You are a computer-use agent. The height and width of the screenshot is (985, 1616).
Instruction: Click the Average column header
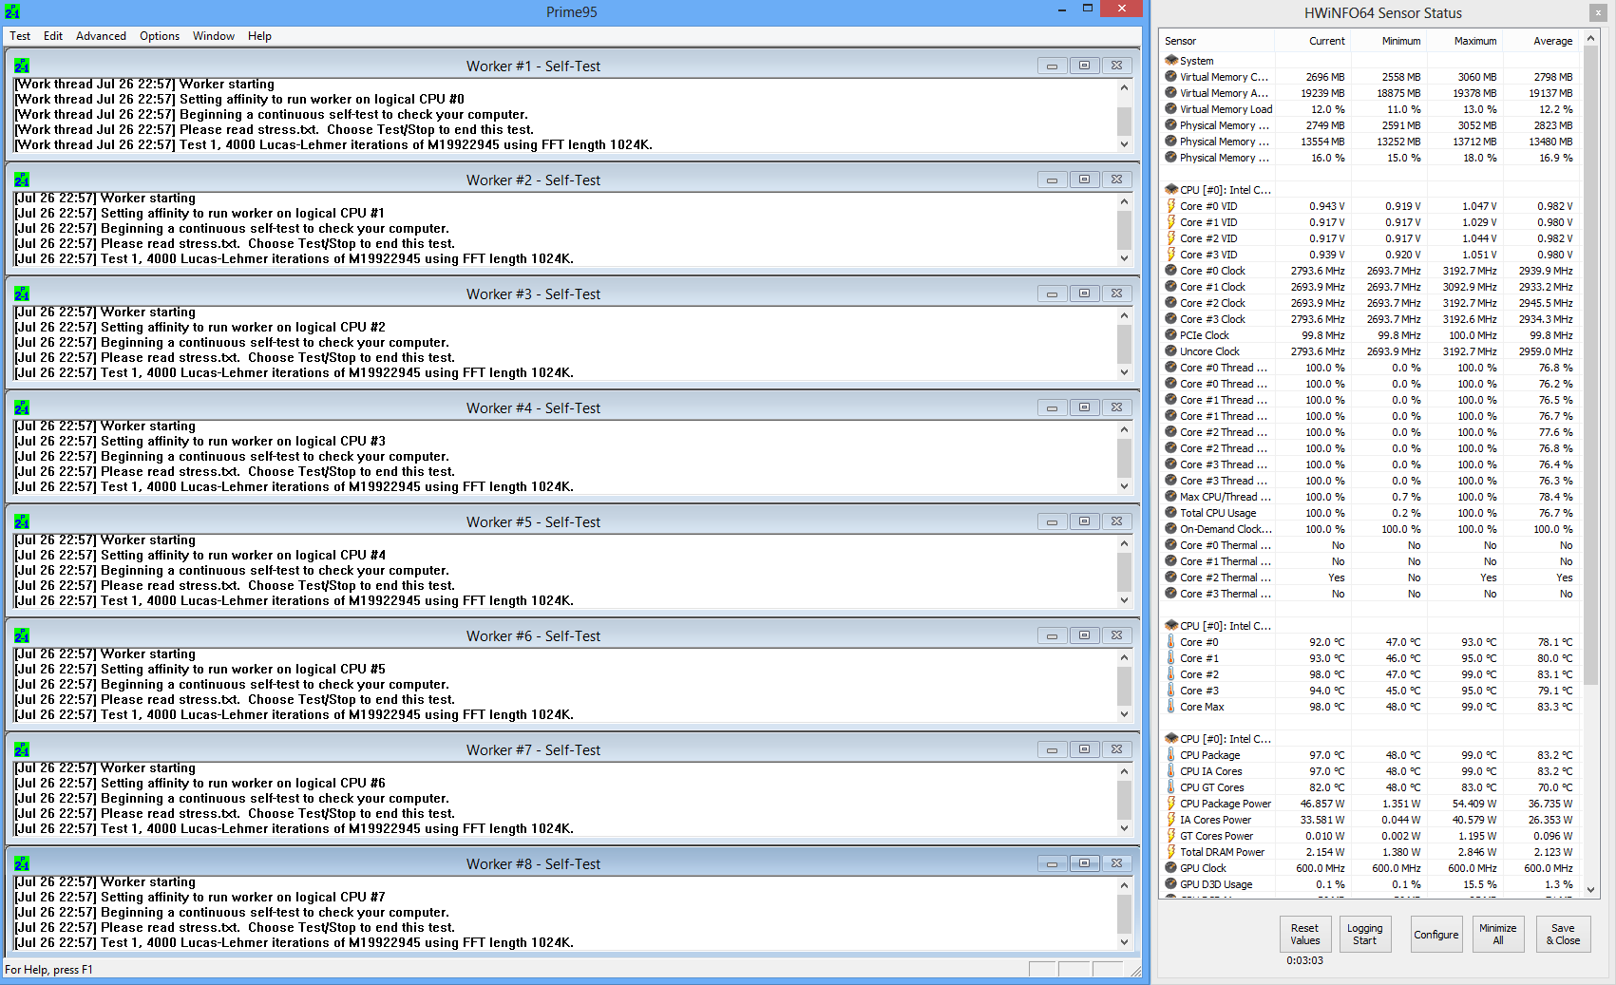coord(1540,41)
